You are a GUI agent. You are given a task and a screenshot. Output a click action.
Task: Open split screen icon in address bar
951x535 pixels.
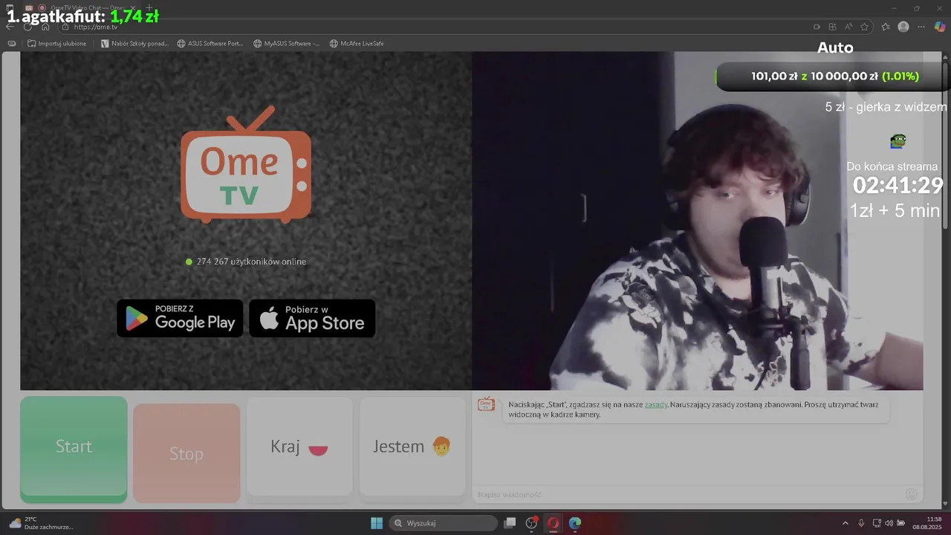click(x=833, y=27)
